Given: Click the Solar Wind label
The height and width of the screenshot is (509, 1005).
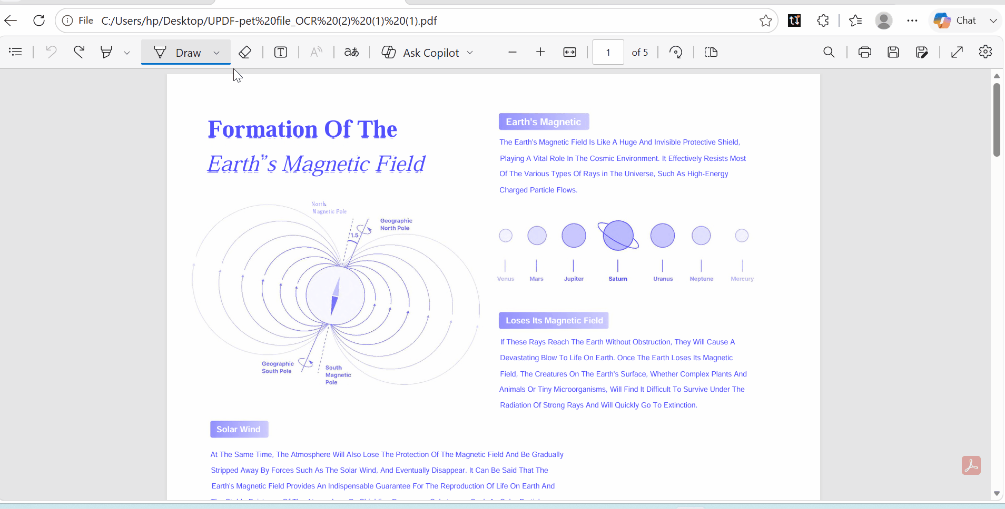Looking at the screenshot, I should [239, 430].
